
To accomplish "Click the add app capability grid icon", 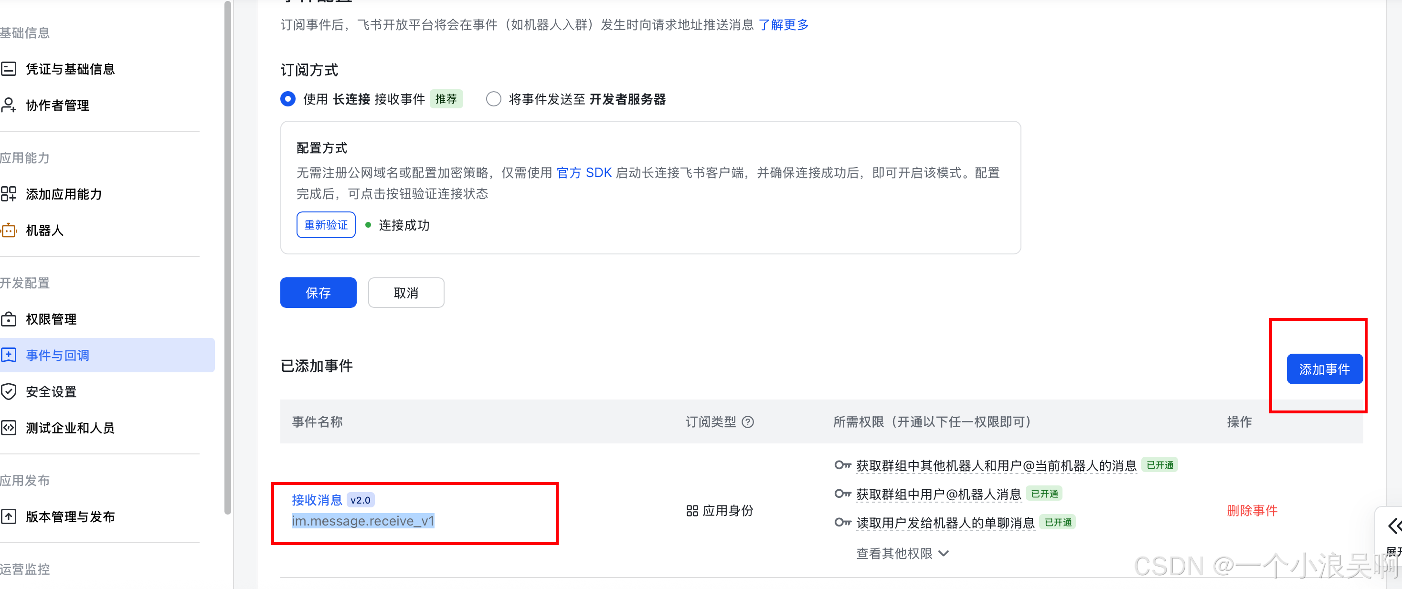I will 9,194.
